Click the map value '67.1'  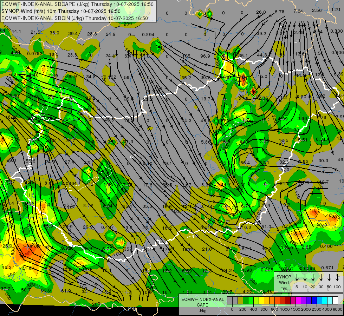point(246,249)
